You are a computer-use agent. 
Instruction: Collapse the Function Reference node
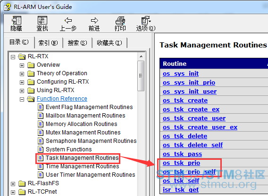pyautogui.click(x=22, y=99)
